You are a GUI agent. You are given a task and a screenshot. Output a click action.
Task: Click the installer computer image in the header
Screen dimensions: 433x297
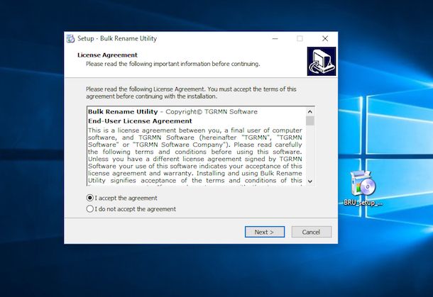pyautogui.click(x=322, y=61)
